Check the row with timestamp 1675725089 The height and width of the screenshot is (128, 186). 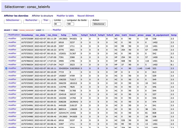[6, 39]
